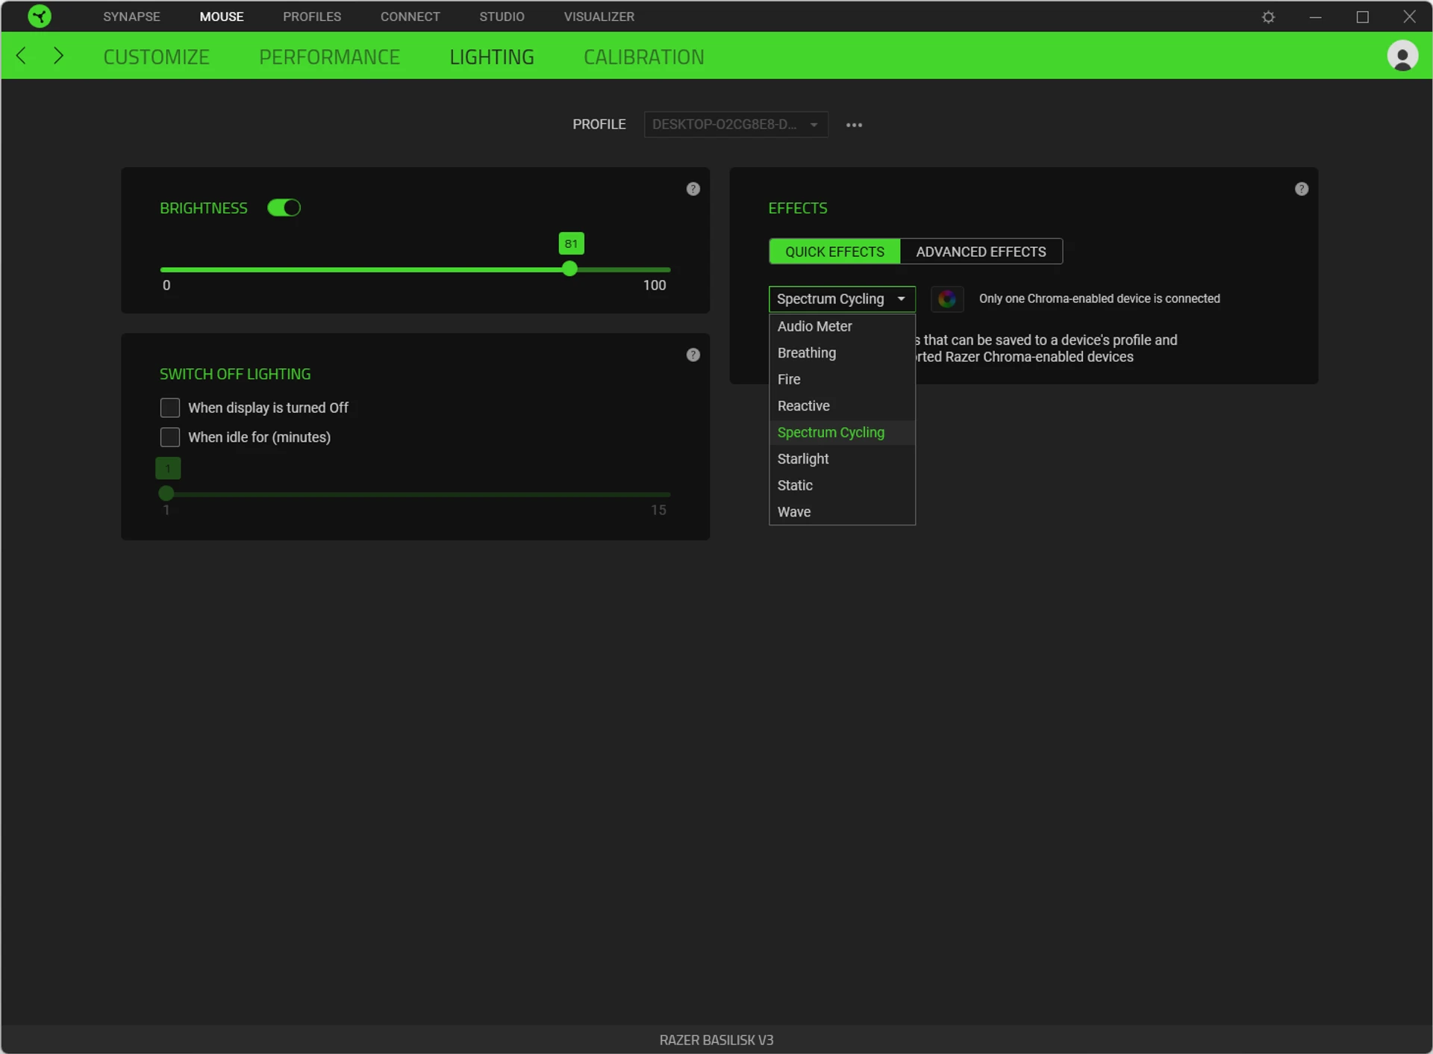
Task: Minimize the Synapse window
Action: tap(1315, 16)
